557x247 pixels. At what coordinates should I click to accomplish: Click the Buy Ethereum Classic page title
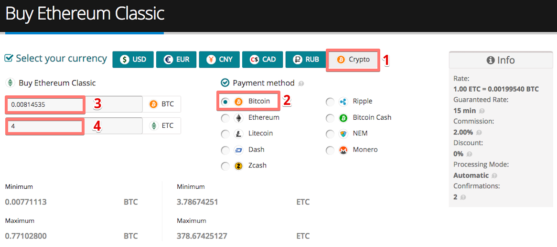pyautogui.click(x=85, y=14)
